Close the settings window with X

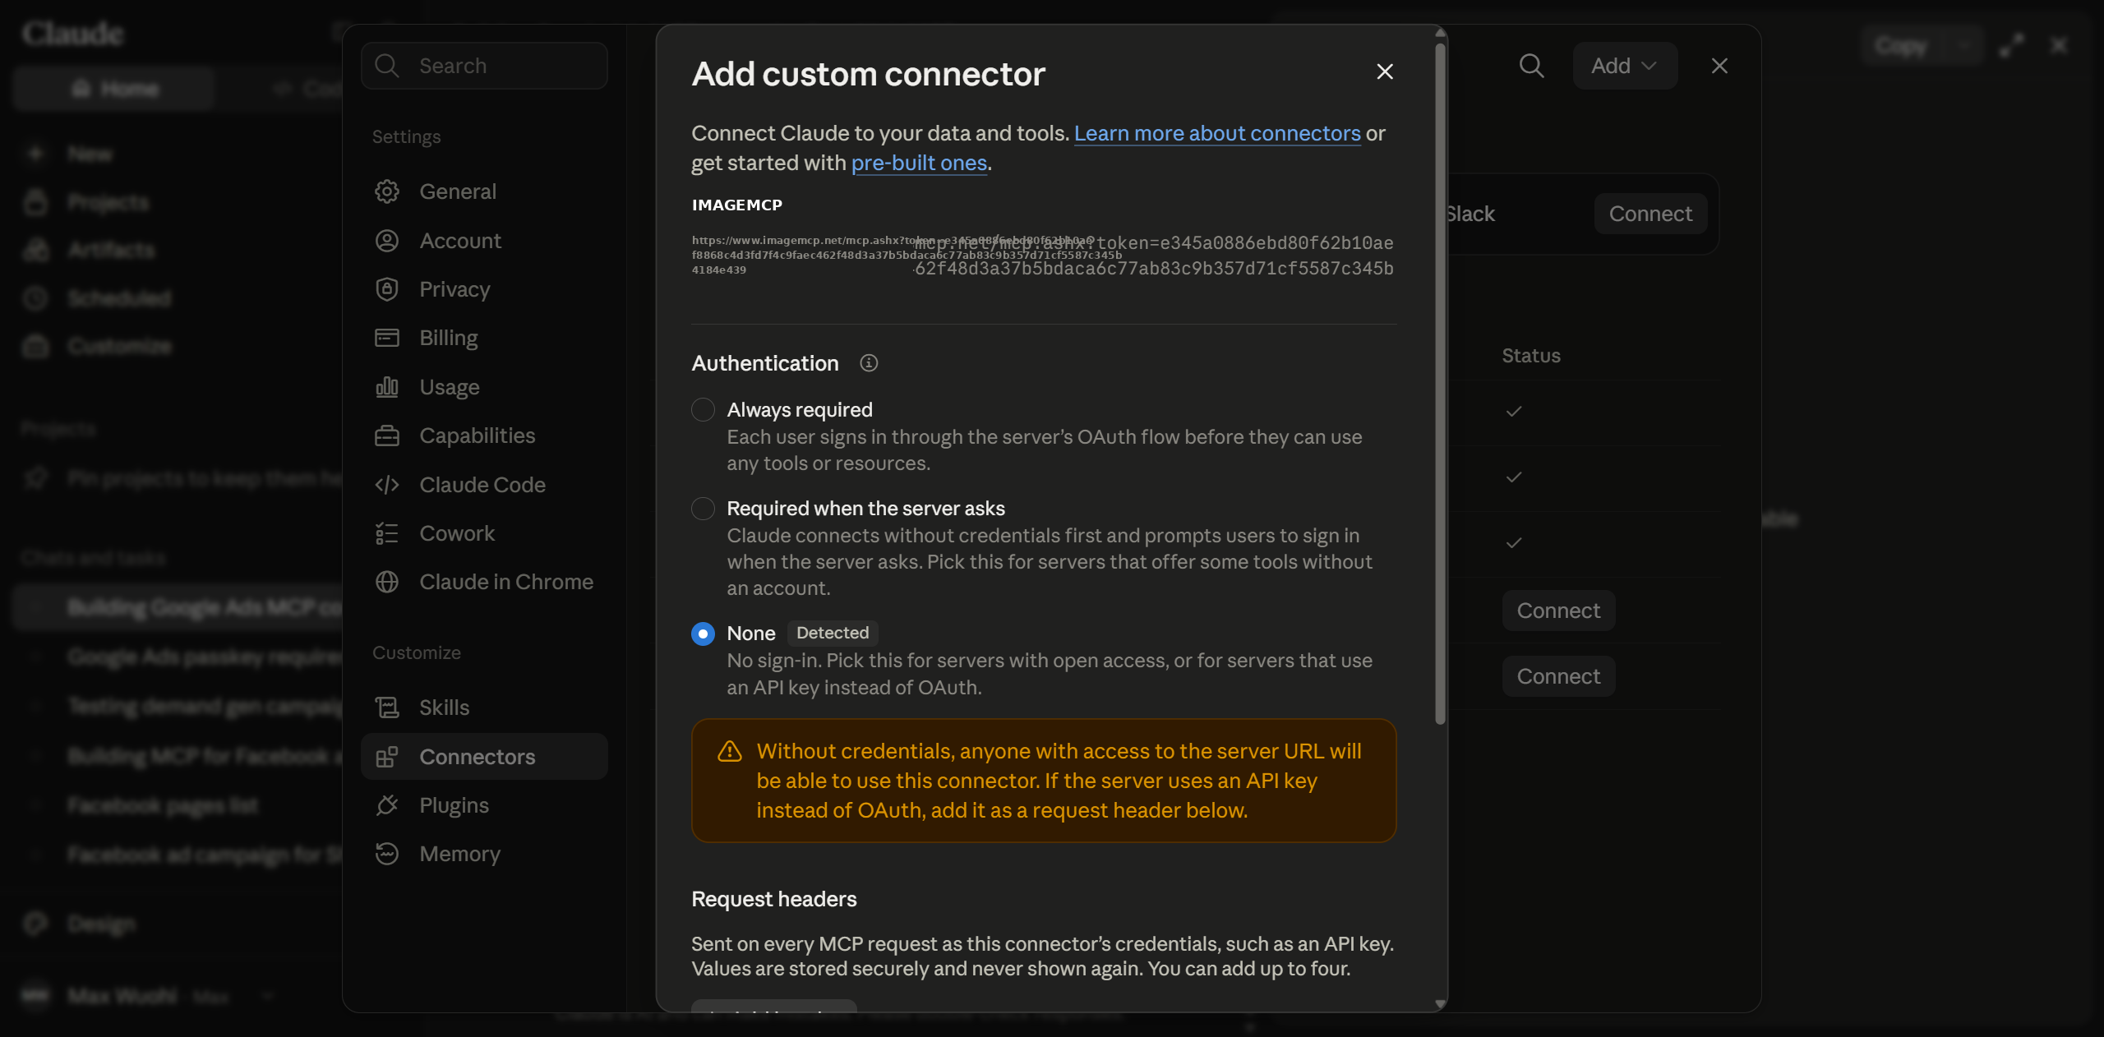click(x=1719, y=66)
